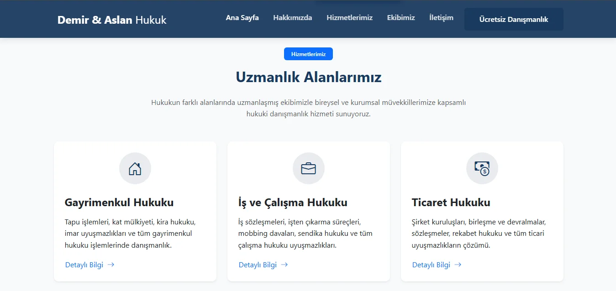Click the Ücretsiz Danışmanlık button

tap(513, 19)
